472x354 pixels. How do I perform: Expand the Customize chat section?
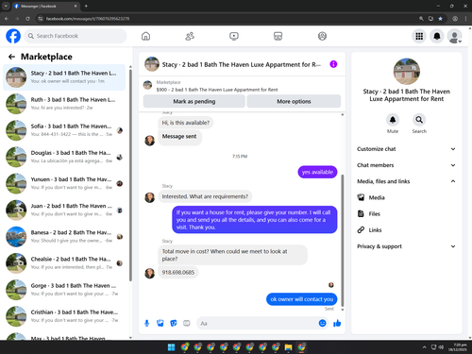click(406, 149)
